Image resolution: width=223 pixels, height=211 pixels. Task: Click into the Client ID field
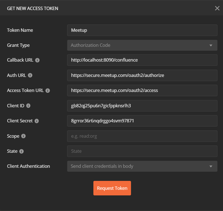tap(142, 106)
